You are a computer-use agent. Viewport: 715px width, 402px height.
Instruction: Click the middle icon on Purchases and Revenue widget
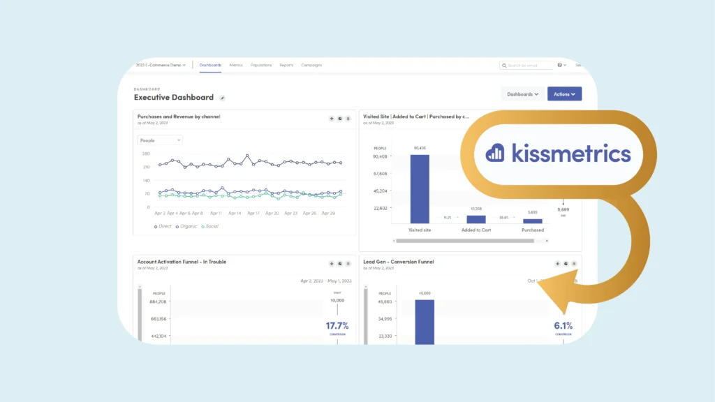[340, 119]
